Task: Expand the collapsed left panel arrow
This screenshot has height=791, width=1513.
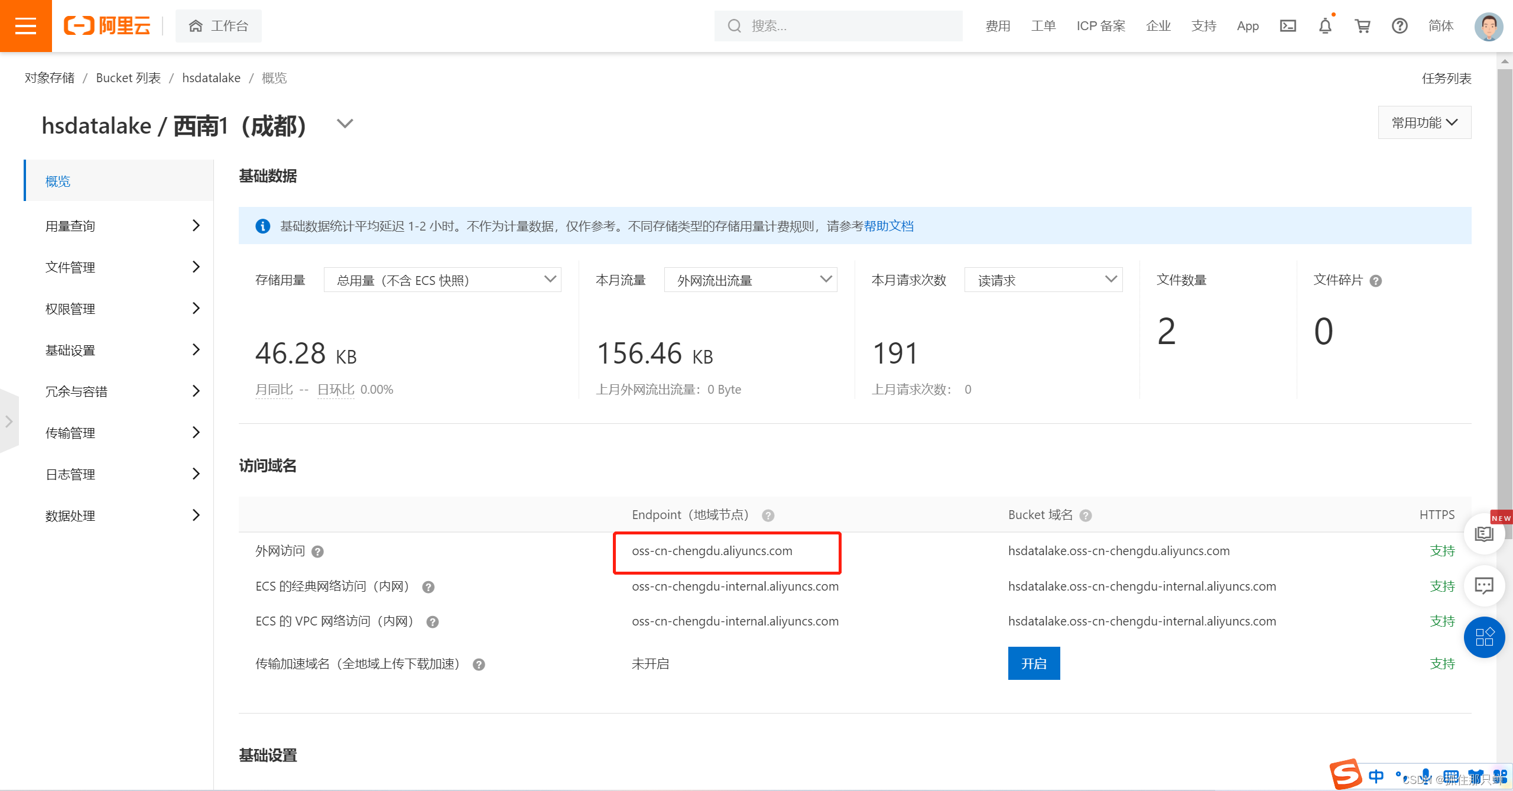Action: pos(8,422)
